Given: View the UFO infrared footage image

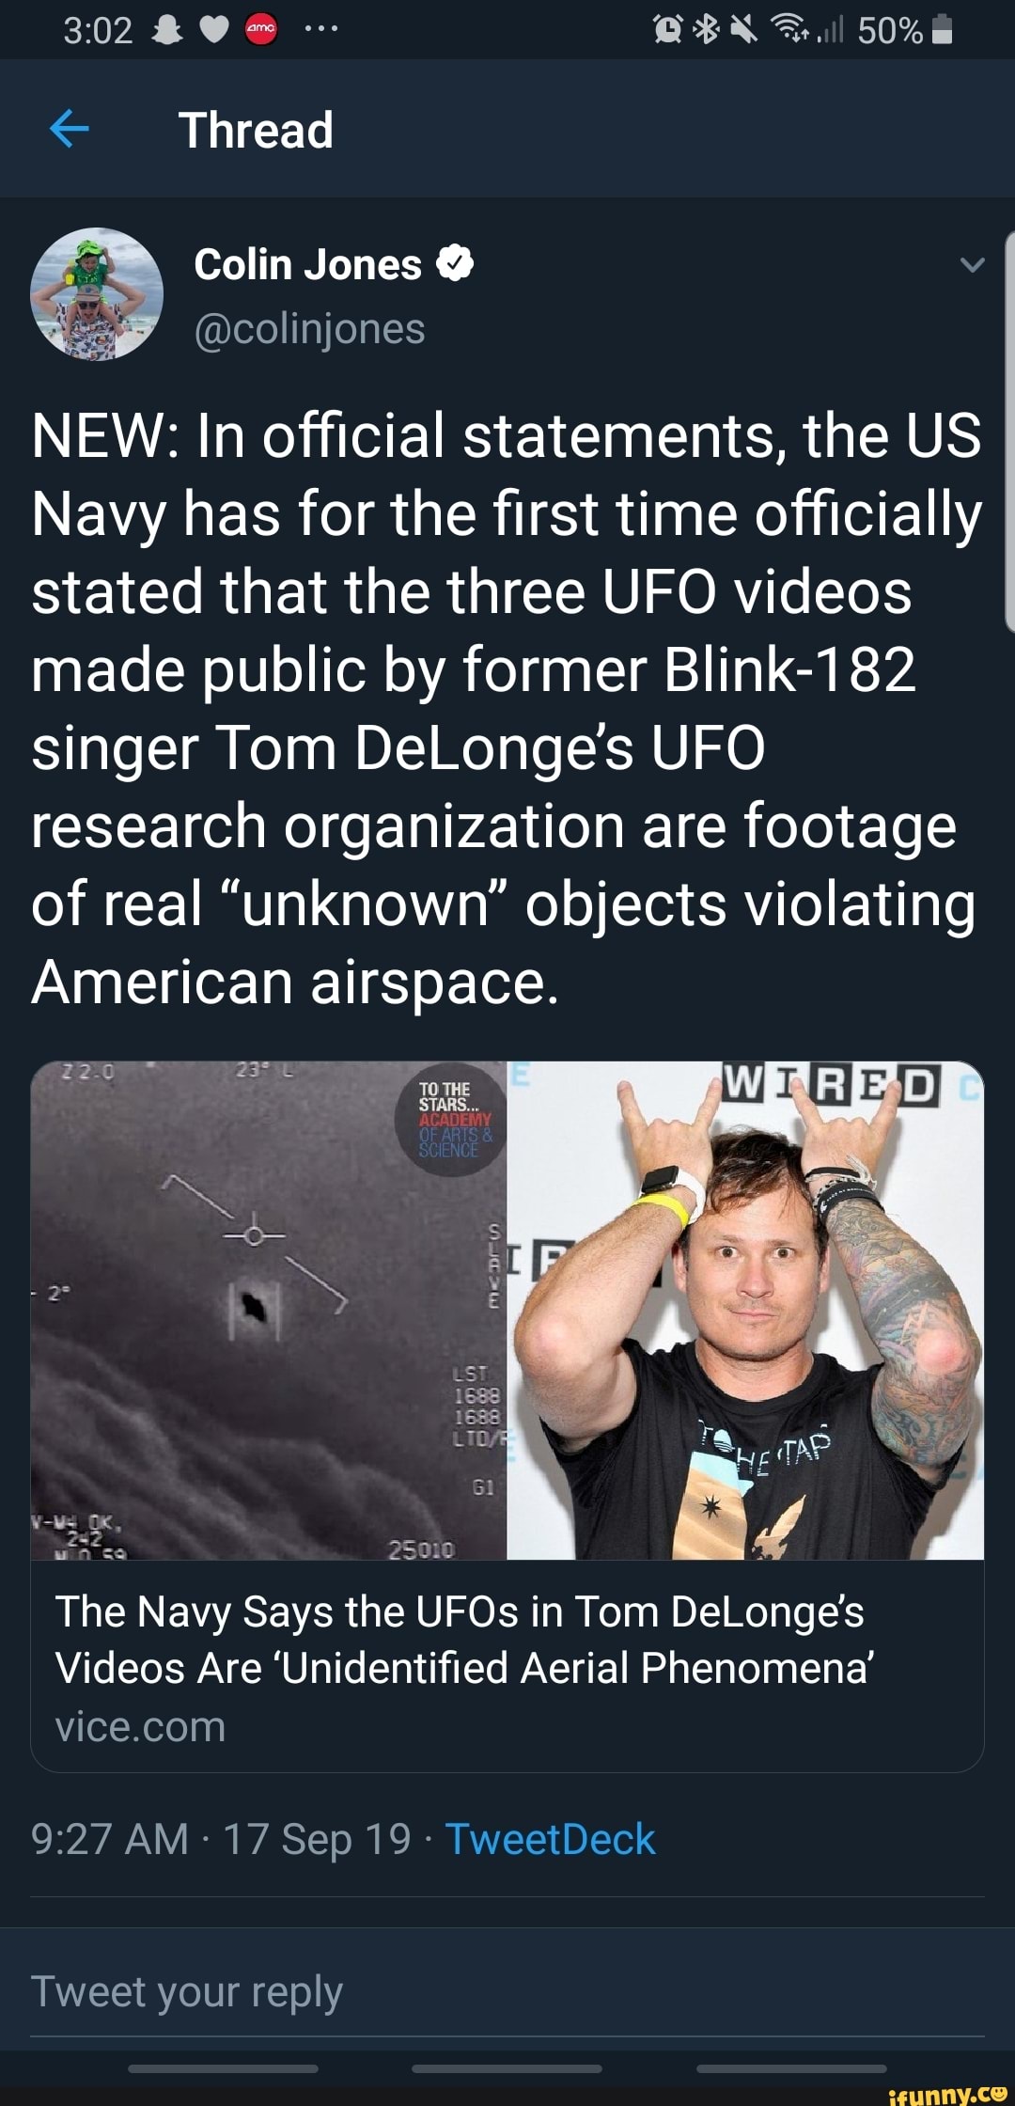Looking at the screenshot, I should click(x=269, y=1311).
